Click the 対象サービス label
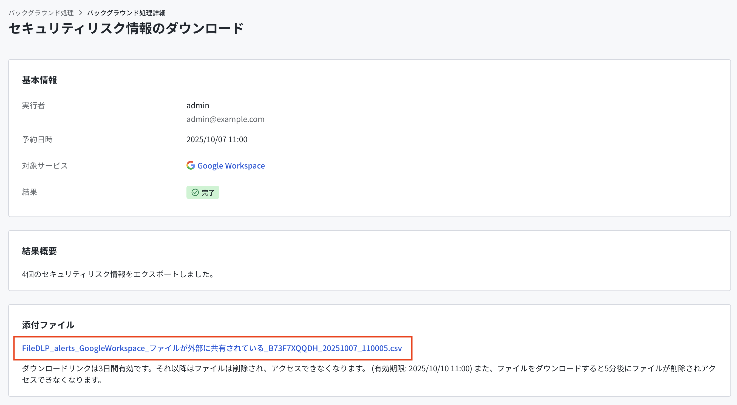This screenshot has height=405, width=737. click(45, 166)
